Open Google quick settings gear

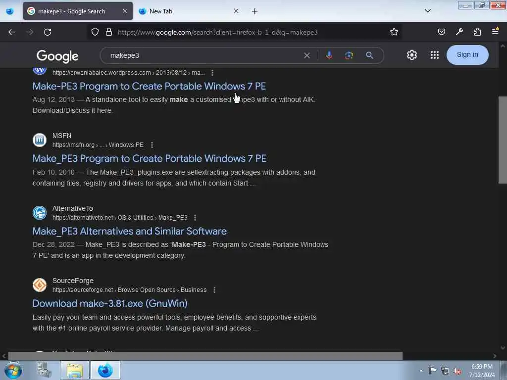(411, 55)
